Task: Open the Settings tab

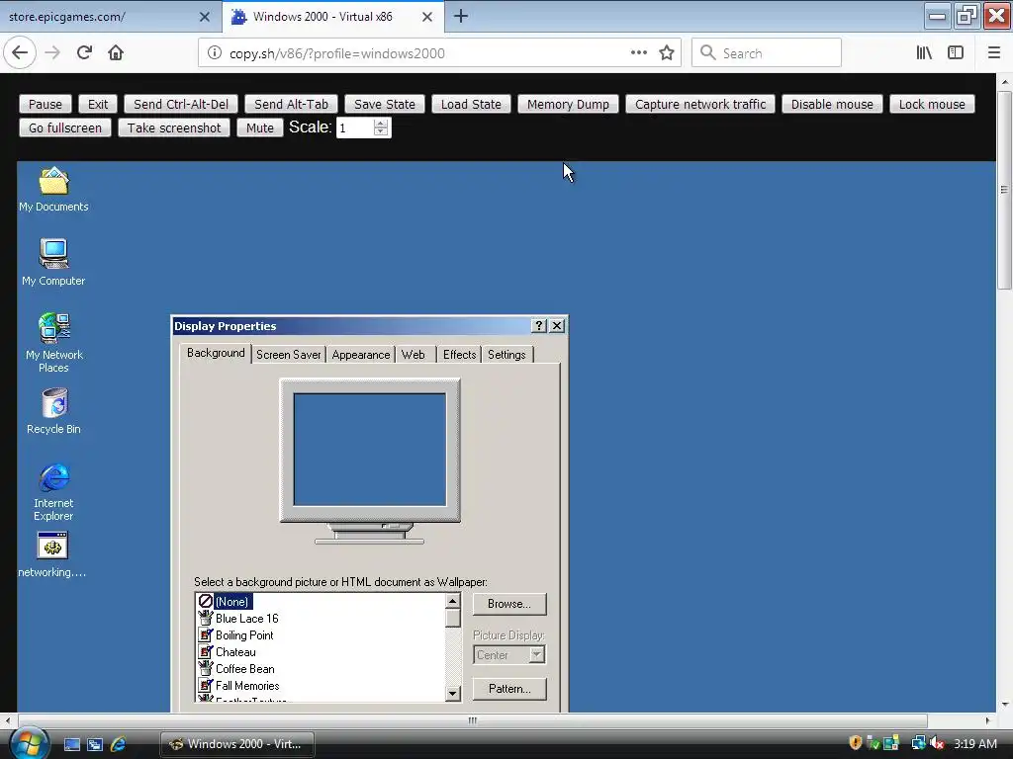Action: click(x=506, y=355)
